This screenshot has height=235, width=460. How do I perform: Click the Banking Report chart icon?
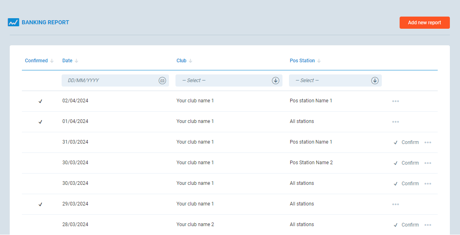(13, 23)
